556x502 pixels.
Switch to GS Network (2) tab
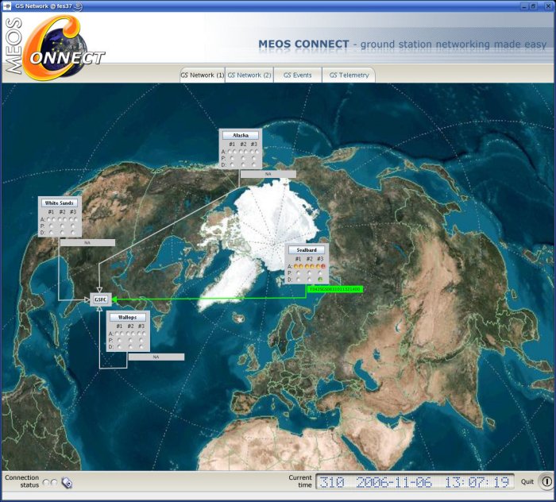pyautogui.click(x=249, y=75)
